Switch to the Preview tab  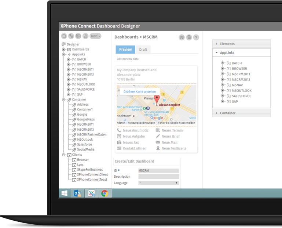click(125, 50)
